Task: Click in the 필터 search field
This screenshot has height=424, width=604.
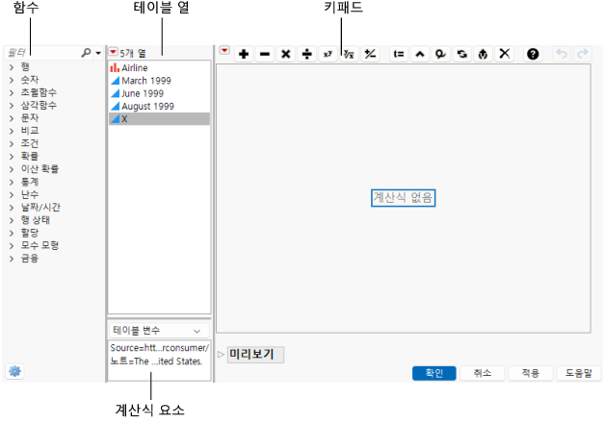Action: tap(42, 53)
